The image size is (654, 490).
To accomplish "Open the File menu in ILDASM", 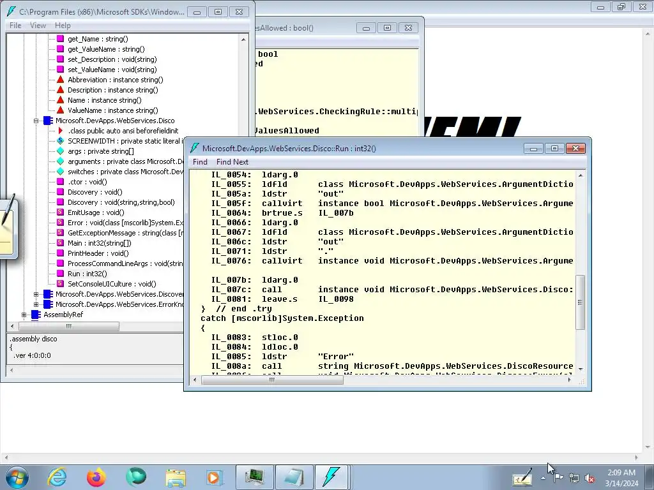I will [x=15, y=26].
